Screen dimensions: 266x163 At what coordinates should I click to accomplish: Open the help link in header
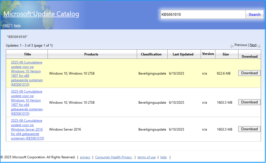click(x=17, y=26)
